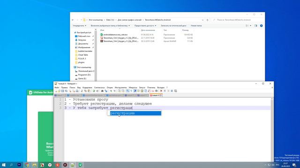
Task: Click the Replace icon in Notepad++ toolbar
Action: tap(106, 91)
